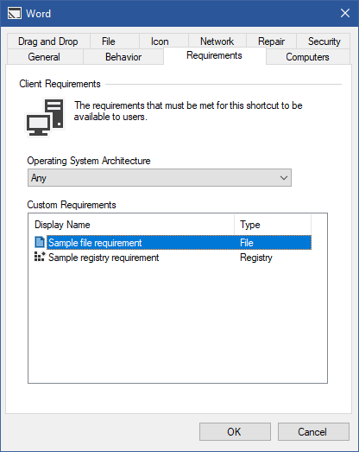This screenshot has width=359, height=452.
Task: Sort list by Type column header
Action: [273, 225]
